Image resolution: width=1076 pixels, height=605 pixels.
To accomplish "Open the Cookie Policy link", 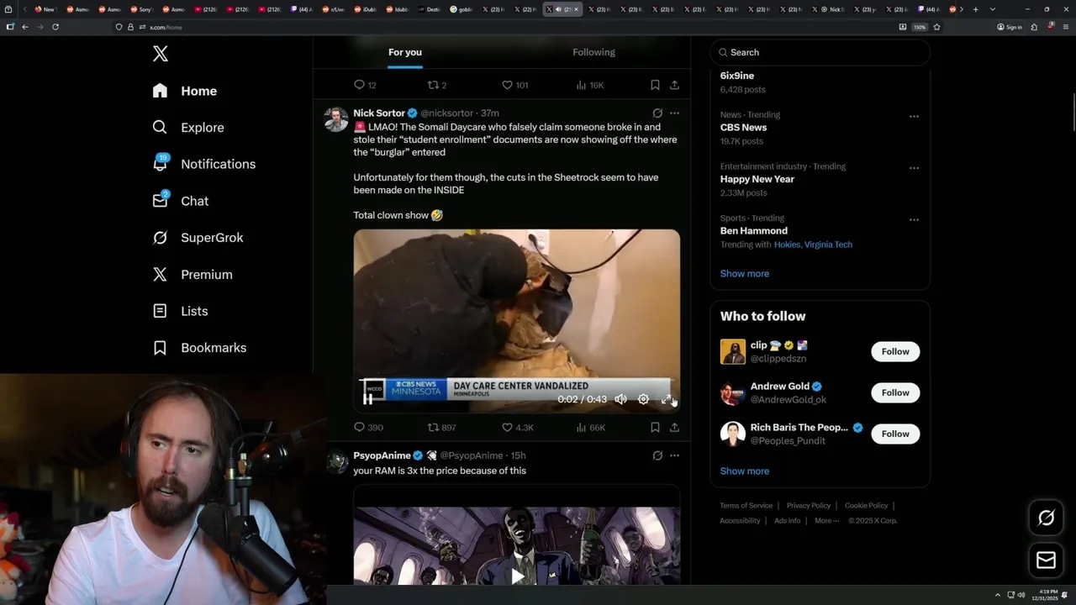I will pos(866,505).
